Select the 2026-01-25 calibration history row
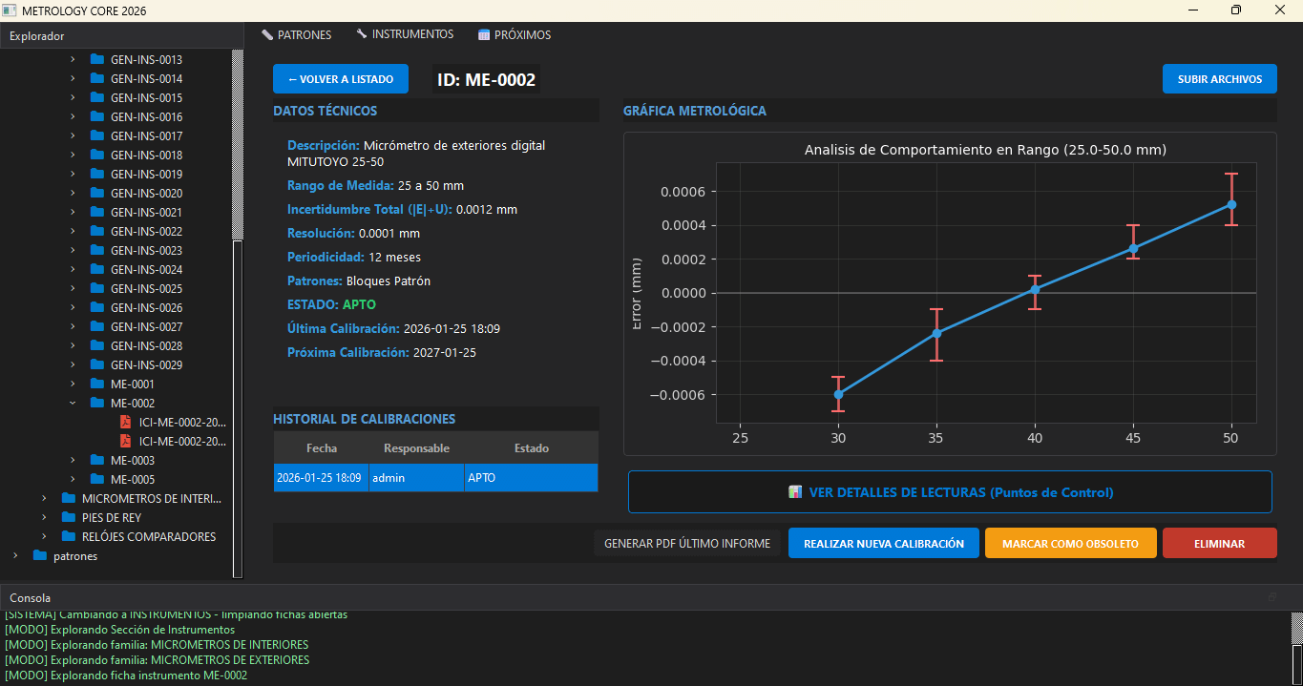This screenshot has height=686, width=1303. point(435,478)
